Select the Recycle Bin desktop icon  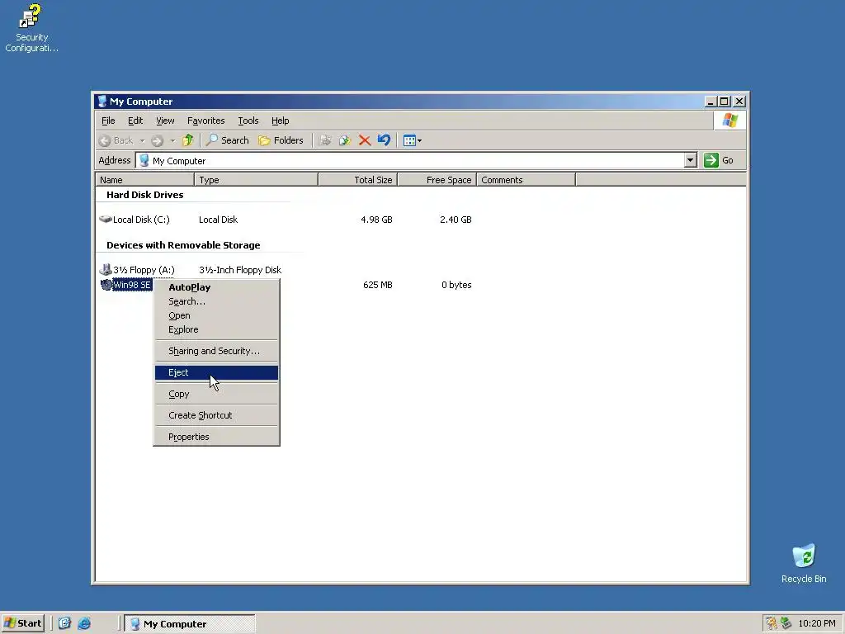coord(804,564)
